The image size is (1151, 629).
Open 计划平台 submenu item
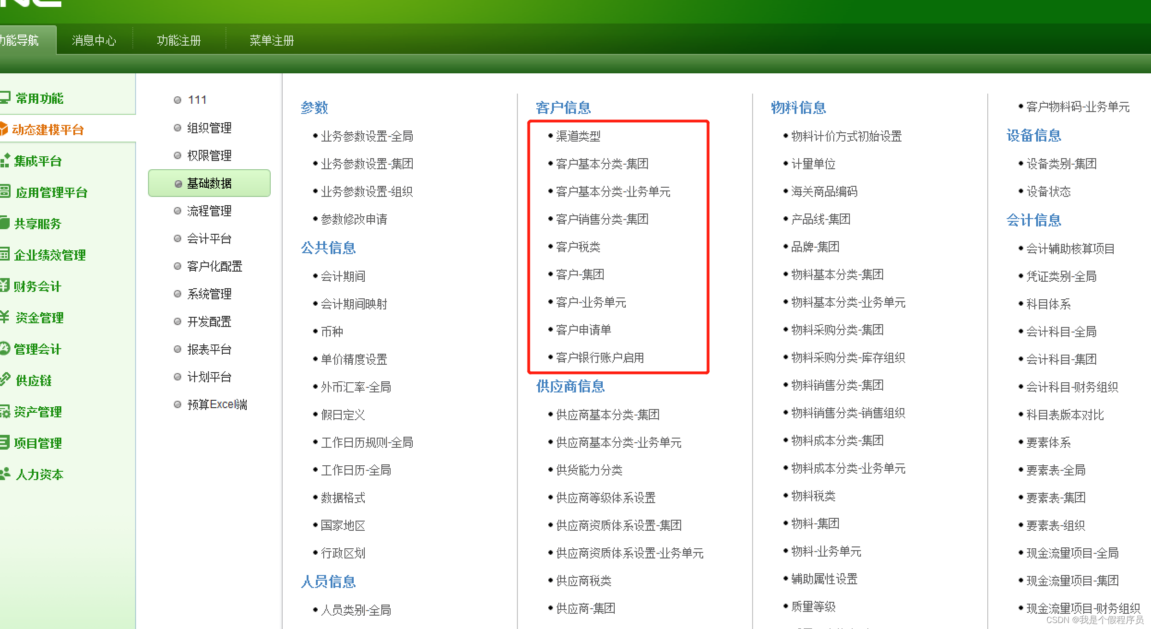(209, 377)
